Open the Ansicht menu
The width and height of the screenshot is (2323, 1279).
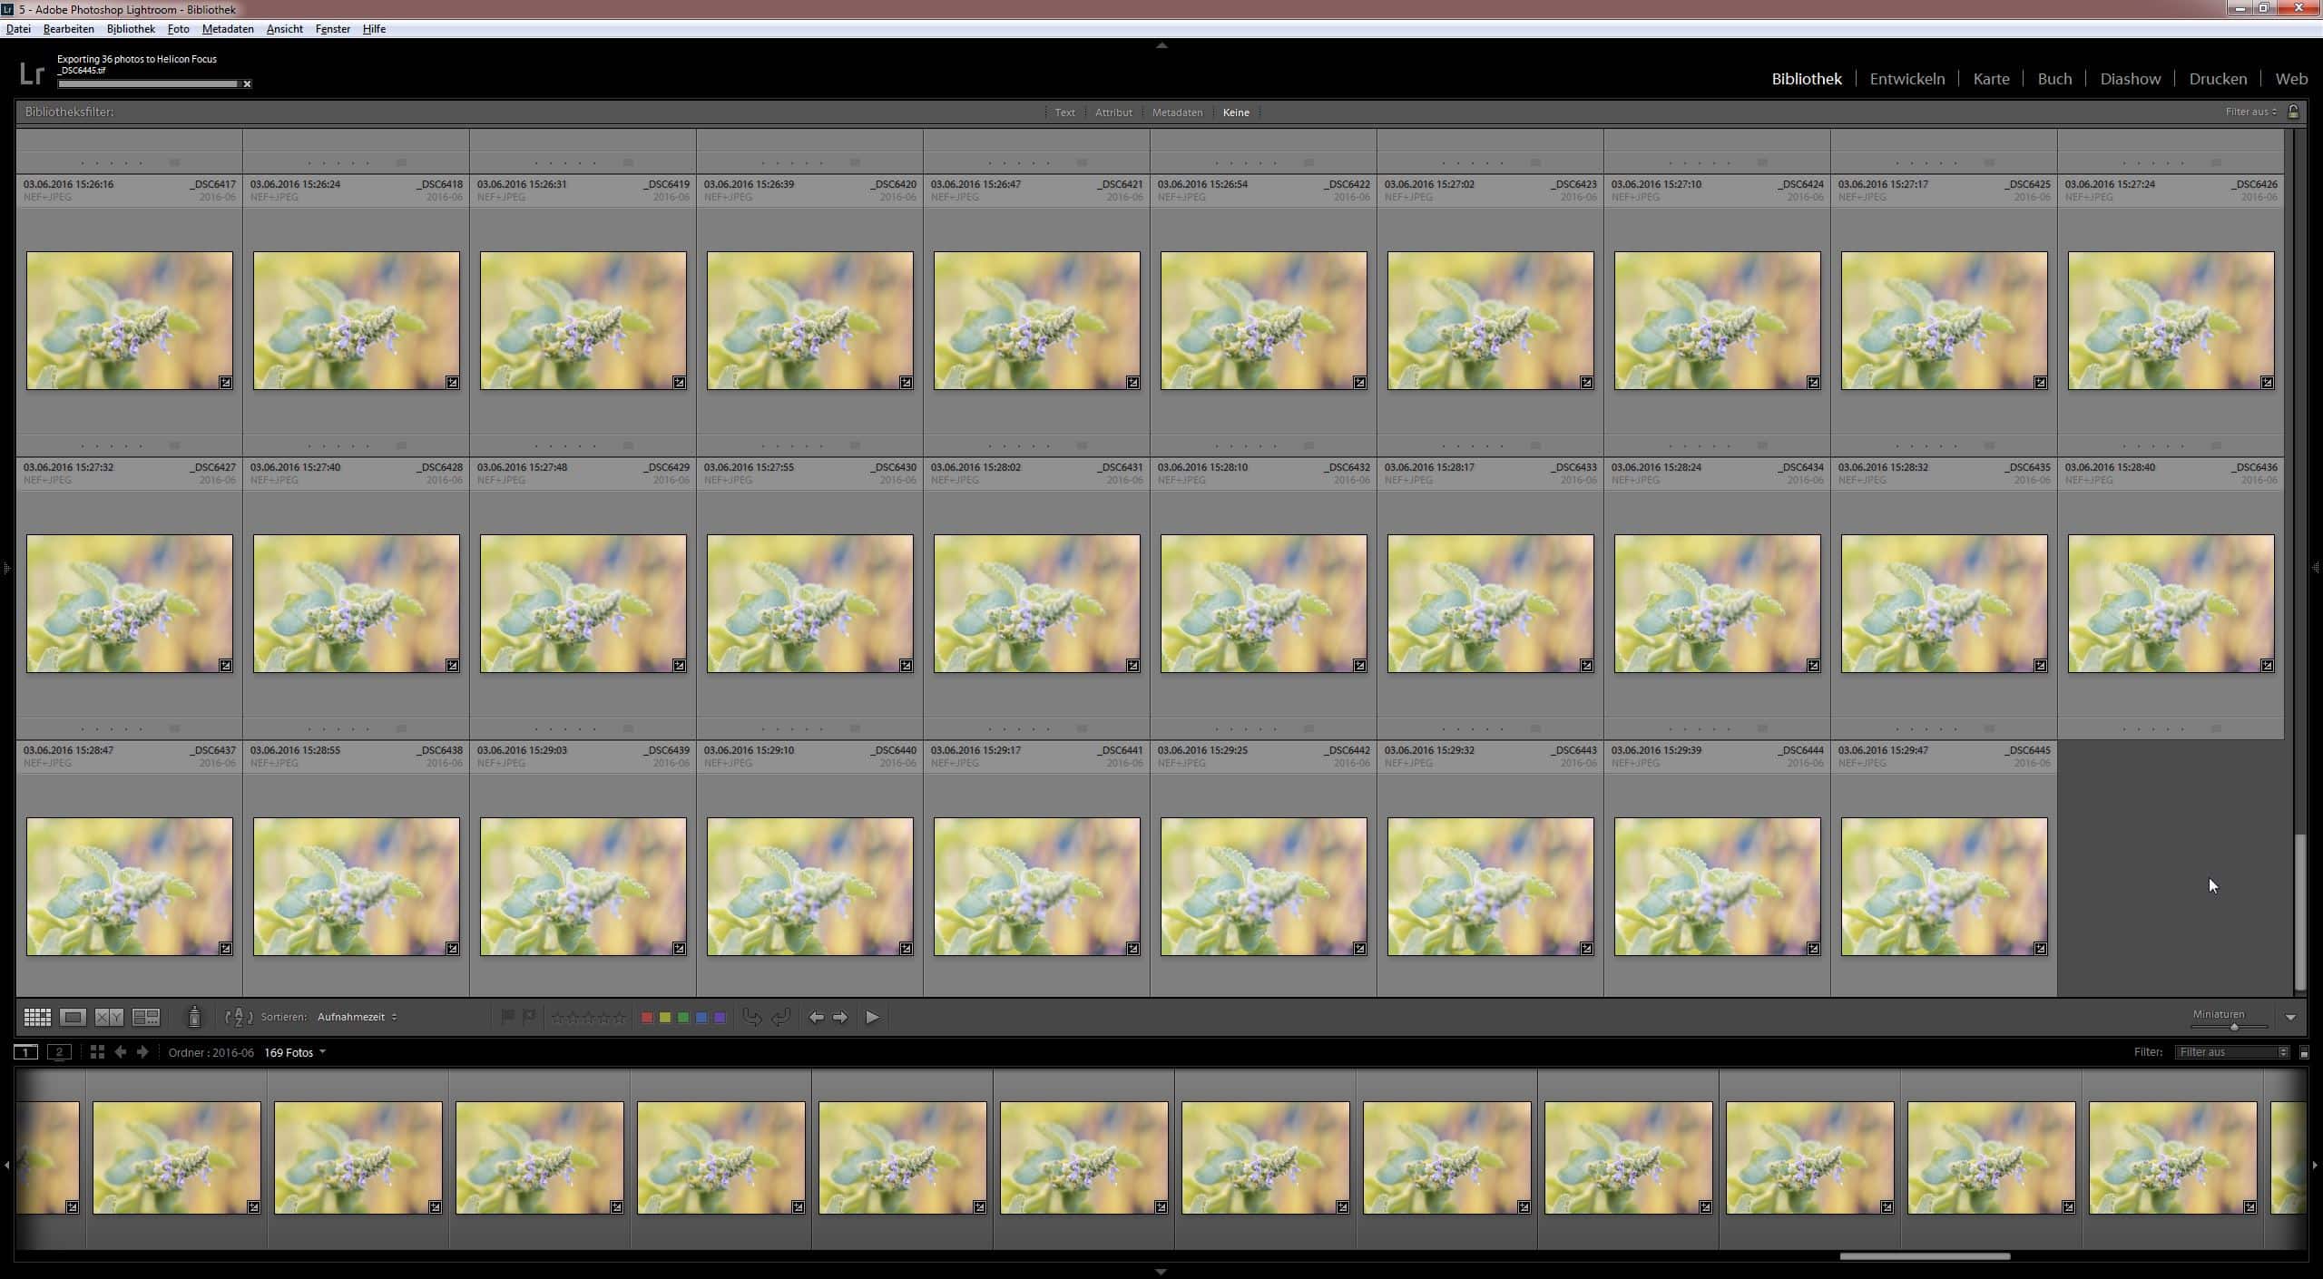284,29
